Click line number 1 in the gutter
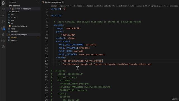 pyautogui.click(x=47, y=9)
